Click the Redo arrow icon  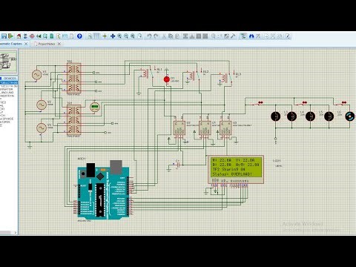tap(156, 36)
